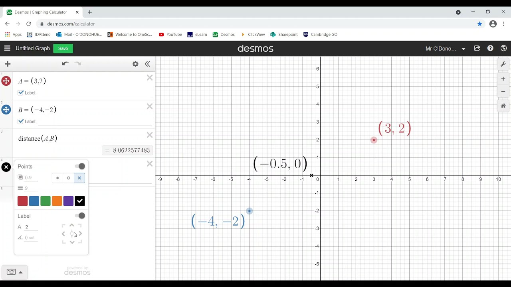Toggle the Points switch off
This screenshot has height=287, width=511.
[x=80, y=166]
